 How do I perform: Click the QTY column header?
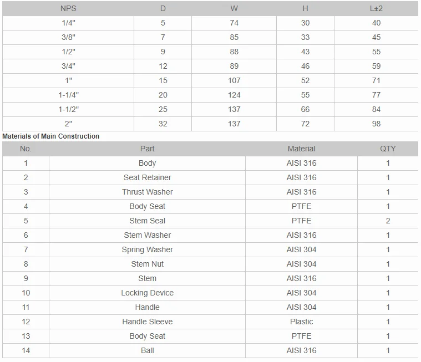pyautogui.click(x=388, y=149)
